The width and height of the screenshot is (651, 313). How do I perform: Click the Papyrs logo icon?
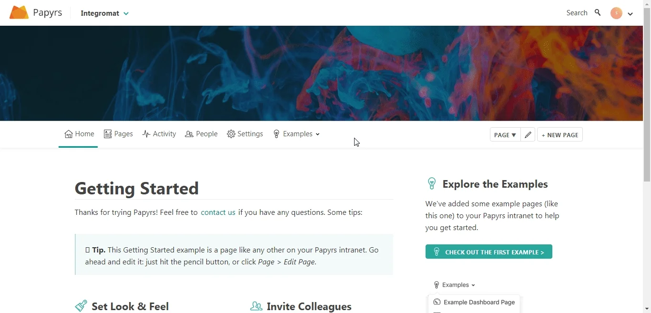[x=19, y=12]
